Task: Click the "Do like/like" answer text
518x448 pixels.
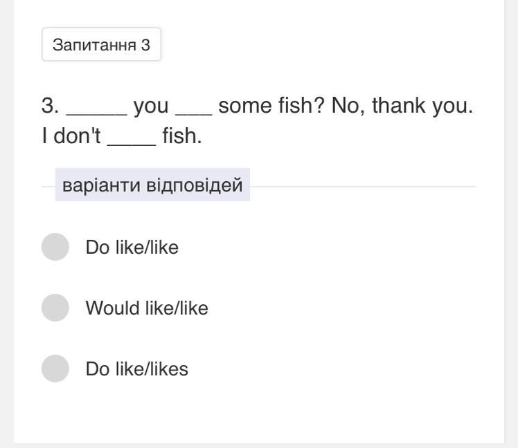Action: tap(132, 248)
